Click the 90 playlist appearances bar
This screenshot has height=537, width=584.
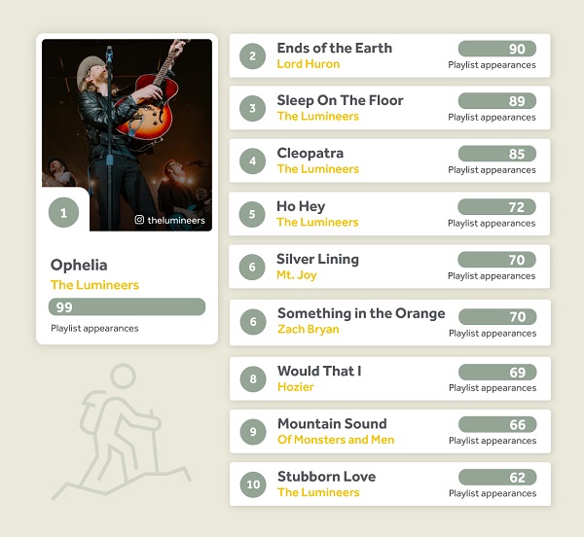pos(497,49)
